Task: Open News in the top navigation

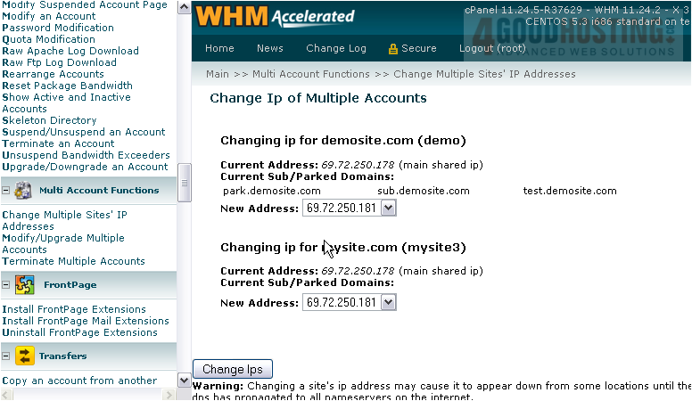Action: [269, 48]
